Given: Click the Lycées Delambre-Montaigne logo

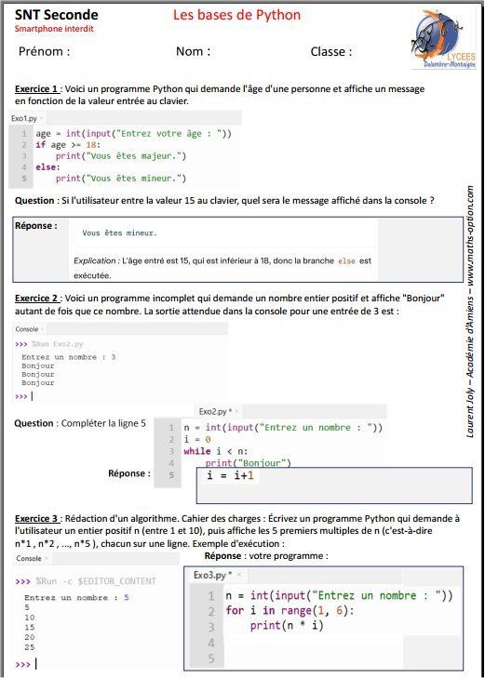Looking at the screenshot, I should click(443, 39).
